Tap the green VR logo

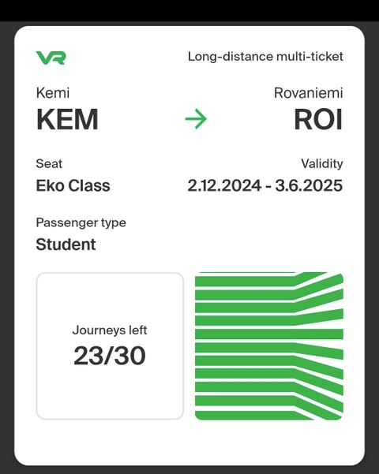pos(51,58)
